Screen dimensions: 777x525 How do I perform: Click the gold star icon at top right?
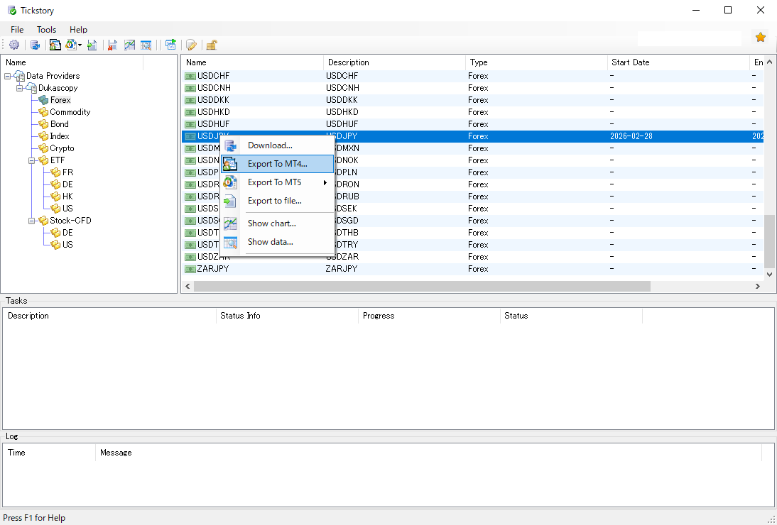(x=761, y=37)
